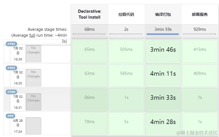This screenshot has width=219, height=137.
Task: Select the 3min 33s stage cell
Action: point(163,97)
